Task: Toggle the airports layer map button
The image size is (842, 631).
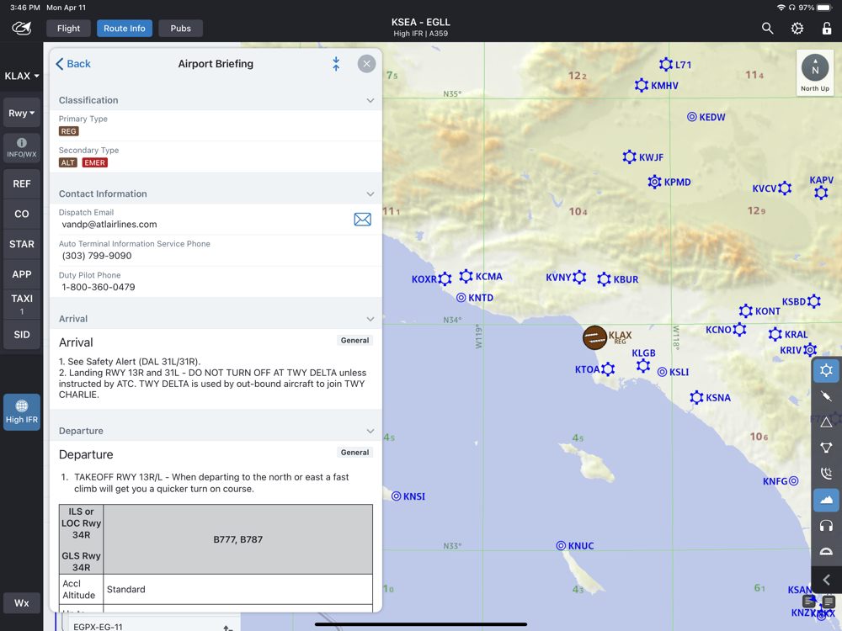Action: coord(826,371)
